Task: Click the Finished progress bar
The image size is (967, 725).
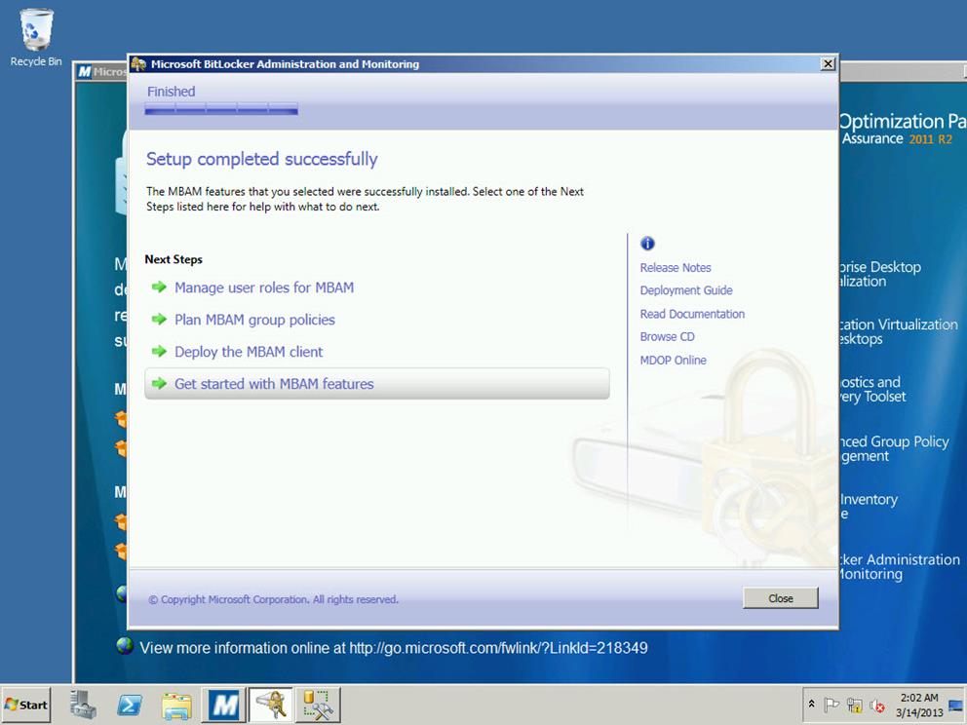Action: (221, 109)
